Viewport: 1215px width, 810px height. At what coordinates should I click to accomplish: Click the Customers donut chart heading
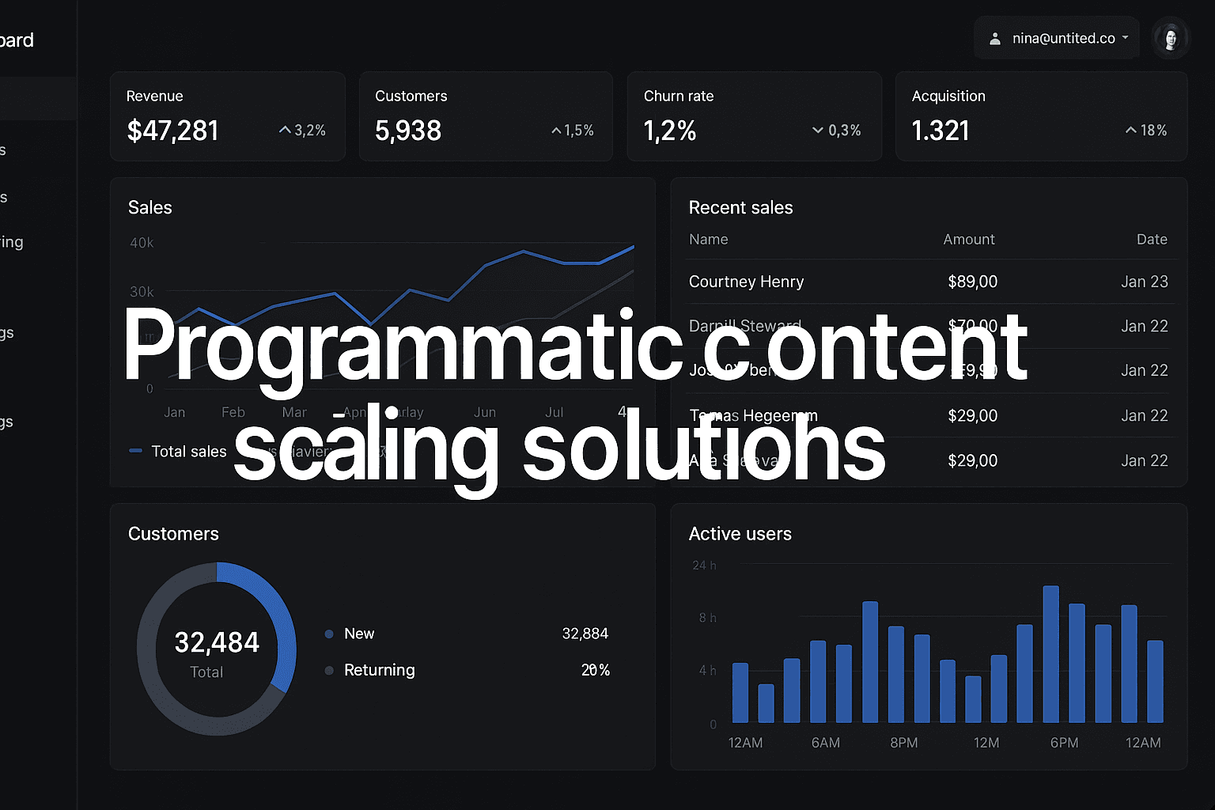(x=173, y=534)
